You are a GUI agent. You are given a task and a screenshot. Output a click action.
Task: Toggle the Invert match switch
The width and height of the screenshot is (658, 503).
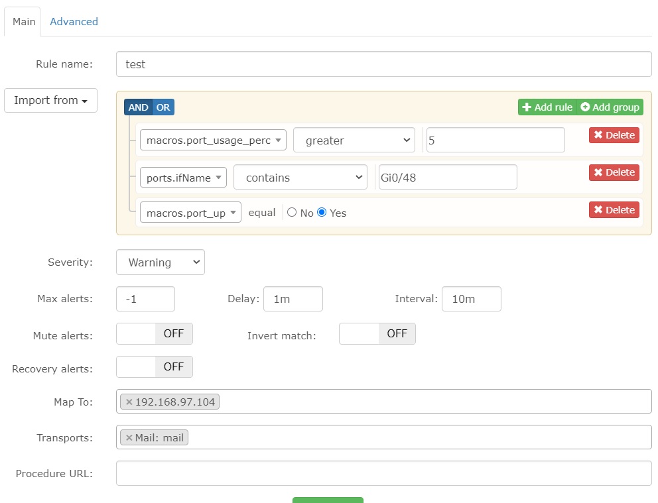(x=377, y=333)
